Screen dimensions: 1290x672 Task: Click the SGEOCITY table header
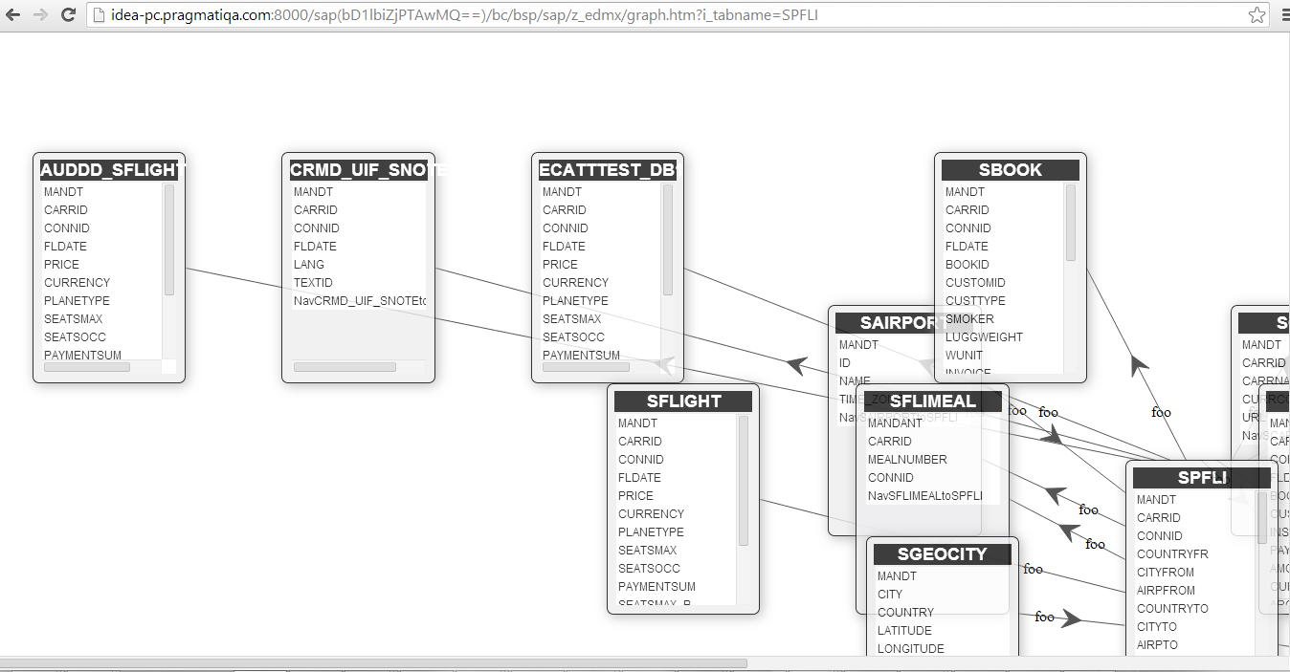(x=943, y=554)
